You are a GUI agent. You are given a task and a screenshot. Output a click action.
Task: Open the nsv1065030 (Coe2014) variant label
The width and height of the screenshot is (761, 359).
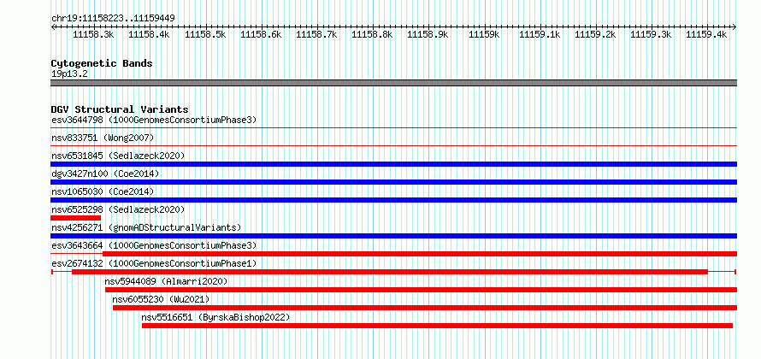(103, 191)
